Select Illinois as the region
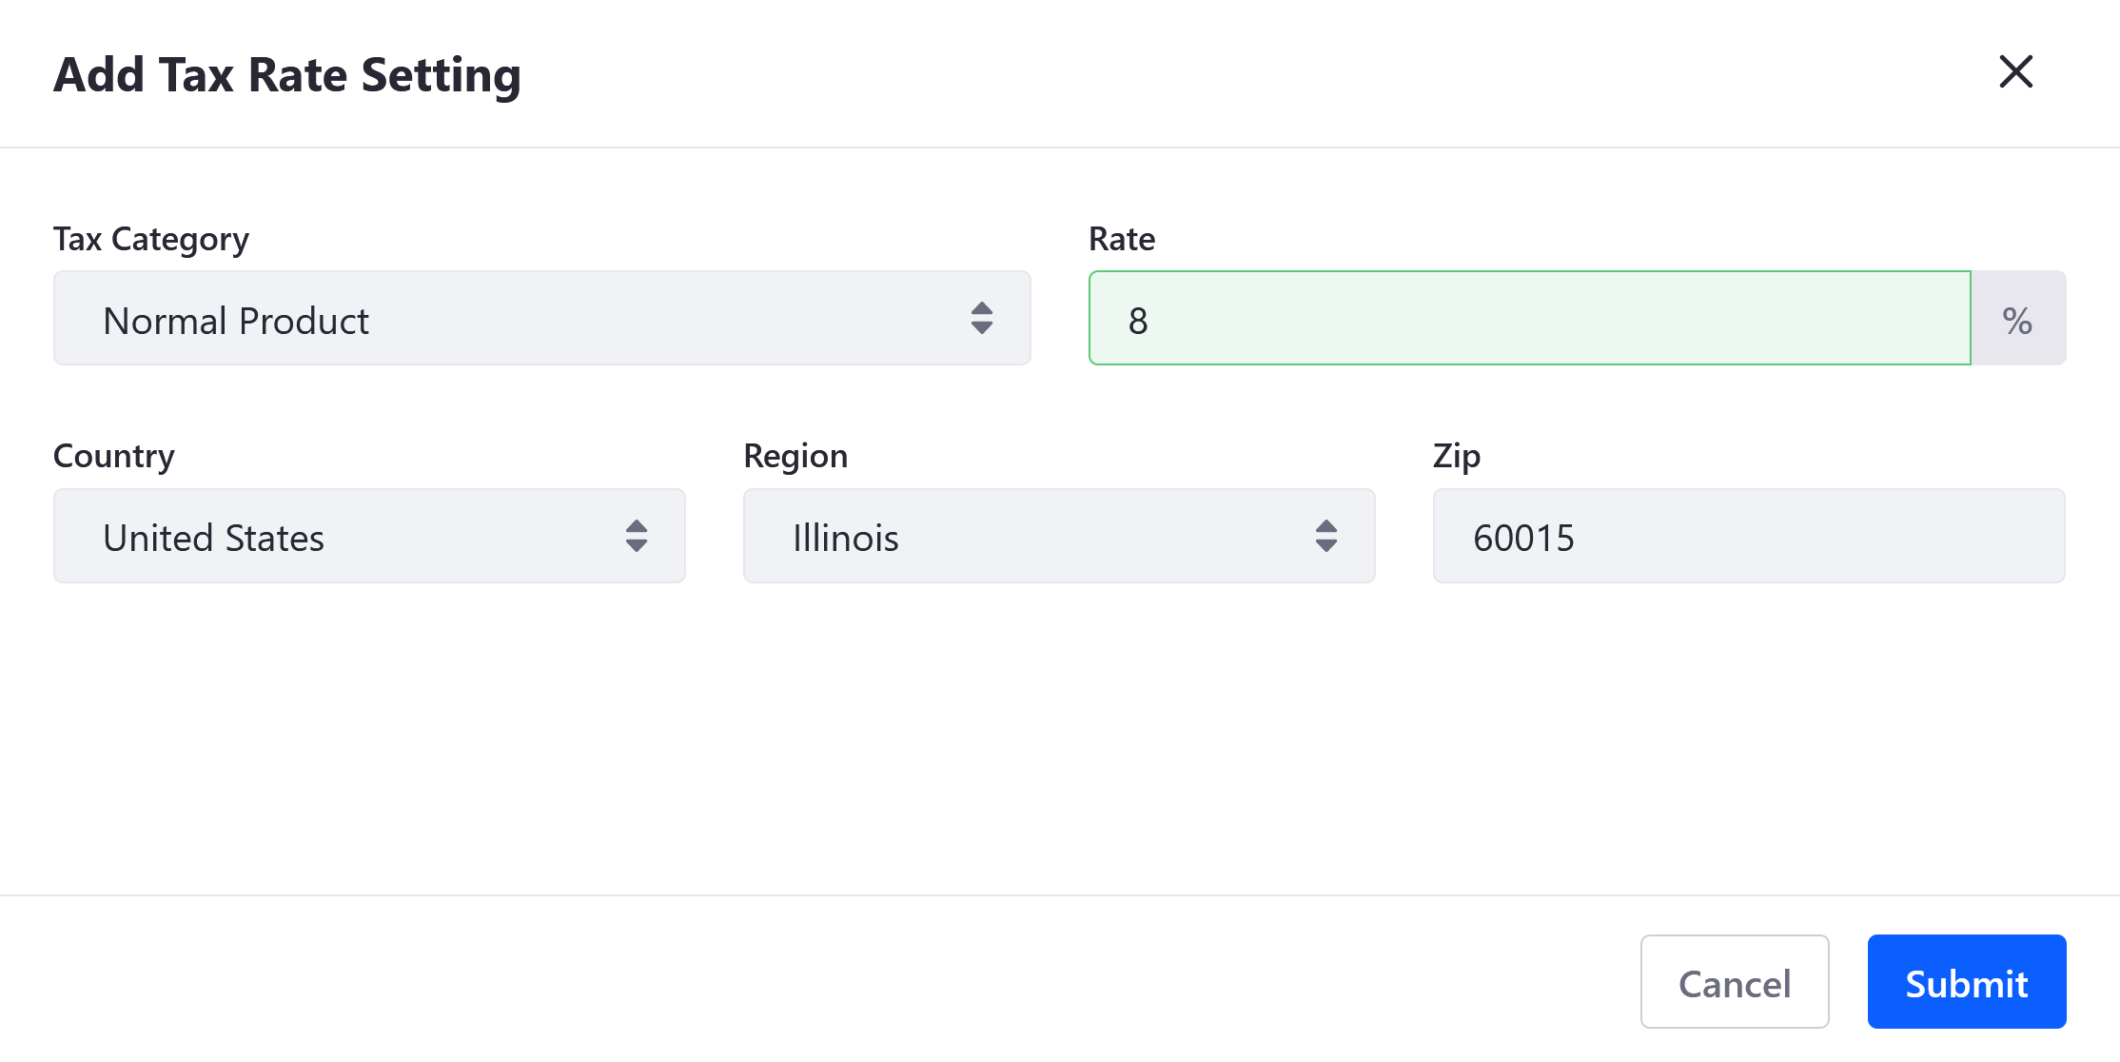2120x1062 pixels. pyautogui.click(x=1060, y=537)
